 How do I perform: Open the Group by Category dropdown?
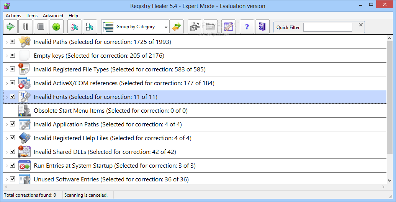point(135,27)
